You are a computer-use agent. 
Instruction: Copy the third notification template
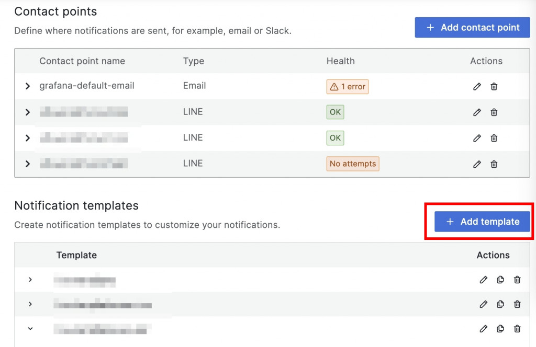(x=500, y=329)
